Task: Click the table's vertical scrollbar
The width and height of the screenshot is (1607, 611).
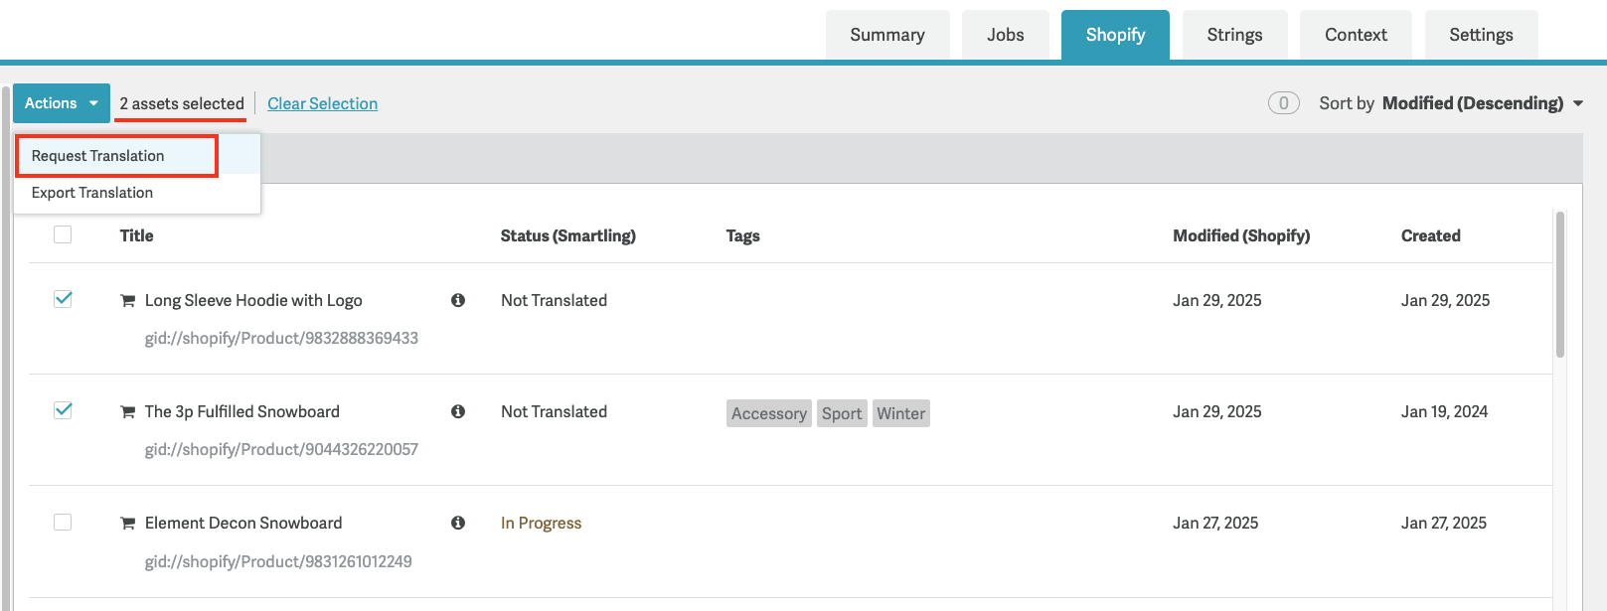Action: 1560,284
